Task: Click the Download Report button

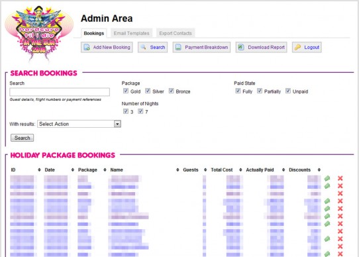Action: (x=261, y=47)
